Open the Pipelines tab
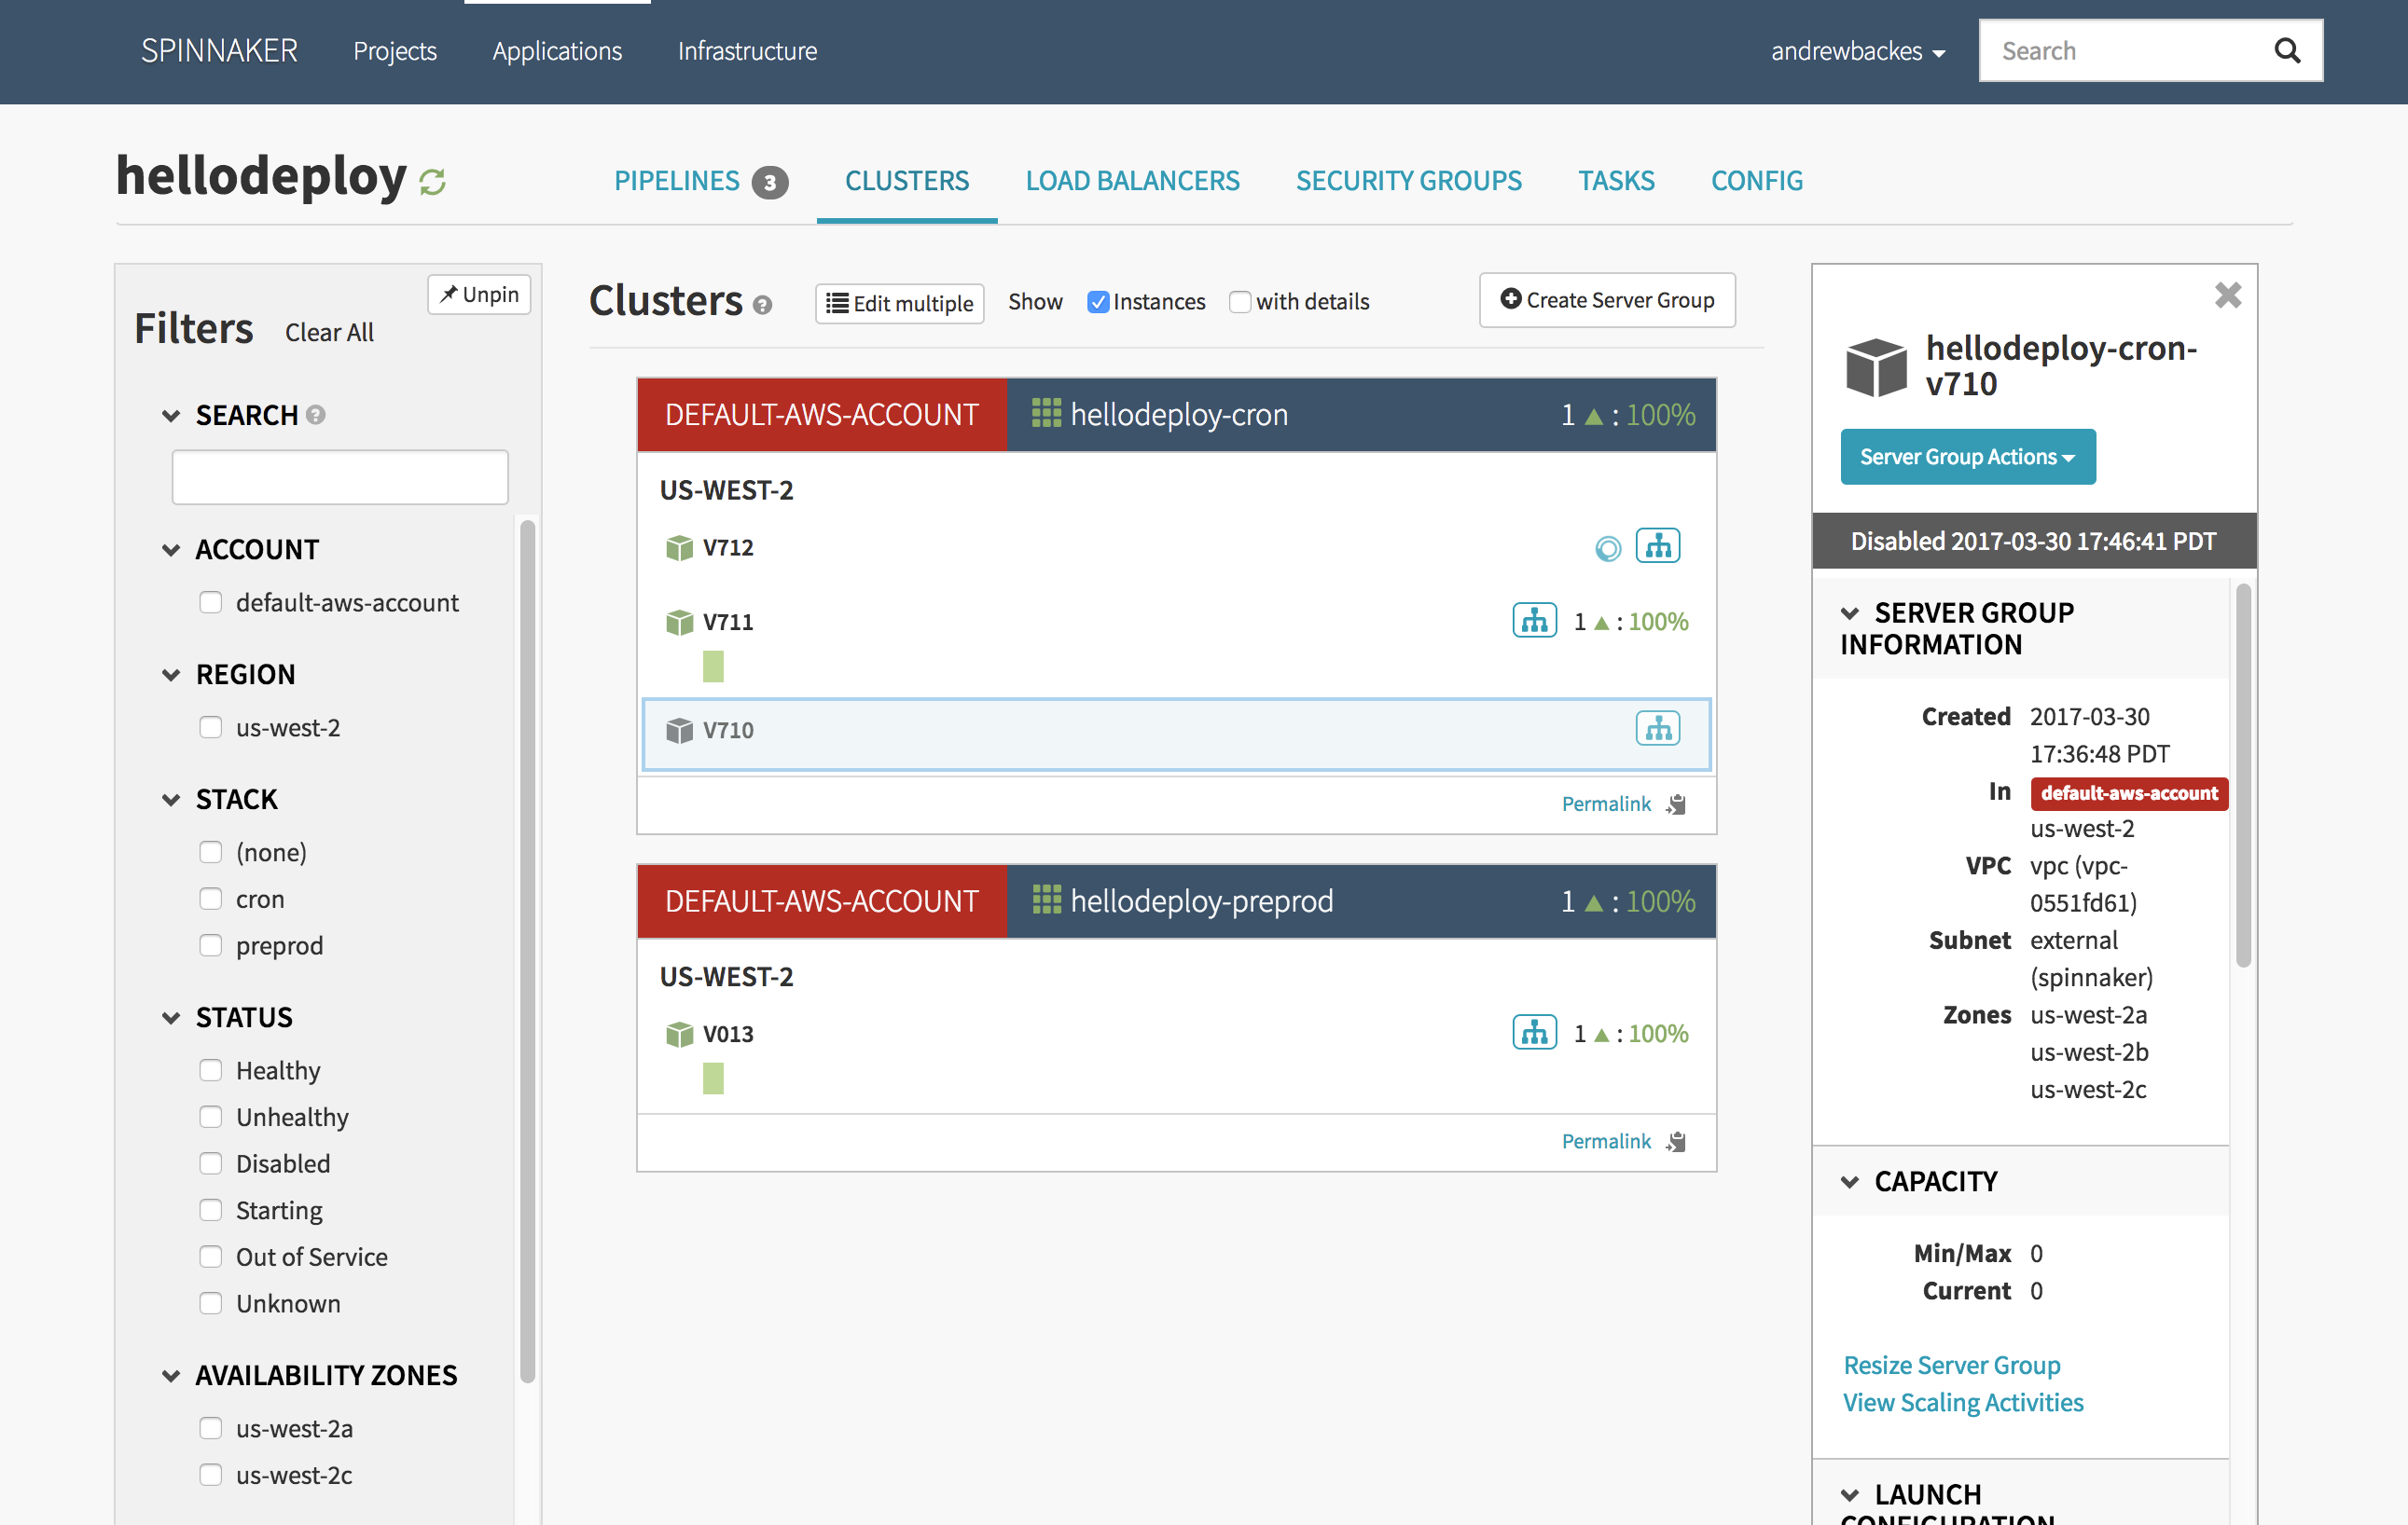 (x=677, y=181)
